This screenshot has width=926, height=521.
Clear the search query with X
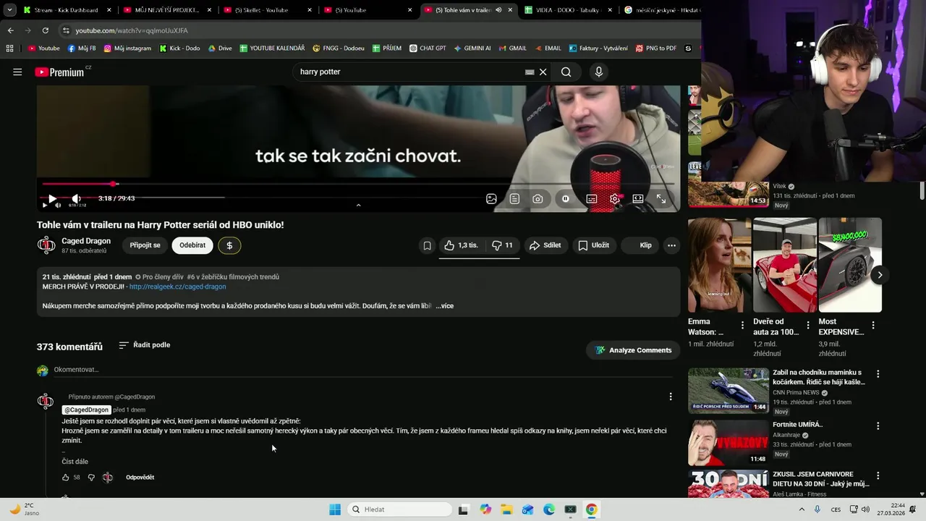click(x=543, y=72)
